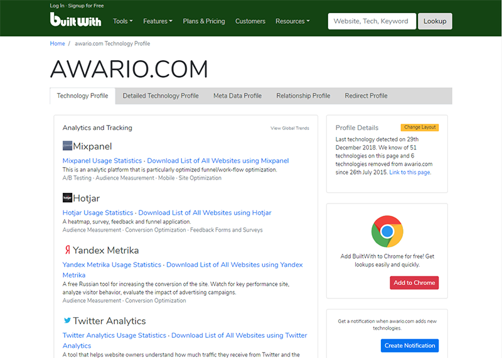Click 'awario.com Technology Profile' breadcrumb text
The width and height of the screenshot is (502, 358).
112,43
